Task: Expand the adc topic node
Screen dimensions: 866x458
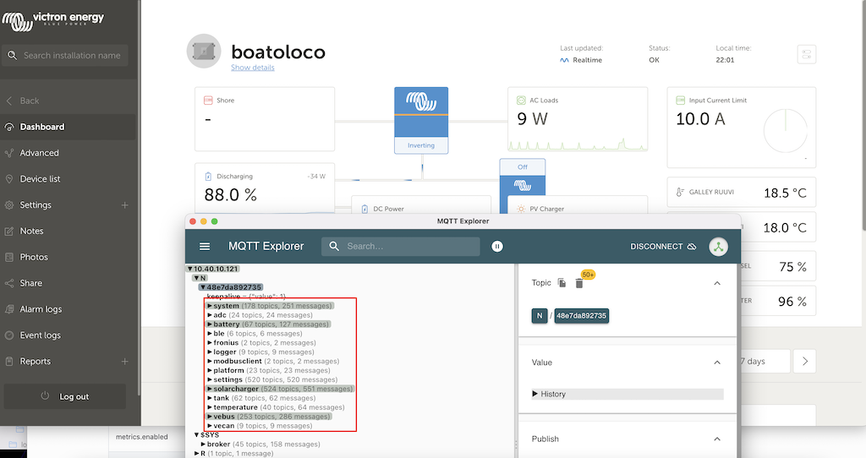Action: click(x=210, y=315)
